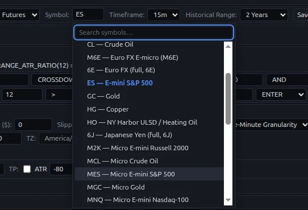Click the partially visible Save button
Screen dimensions: 308x210
[301, 15]
